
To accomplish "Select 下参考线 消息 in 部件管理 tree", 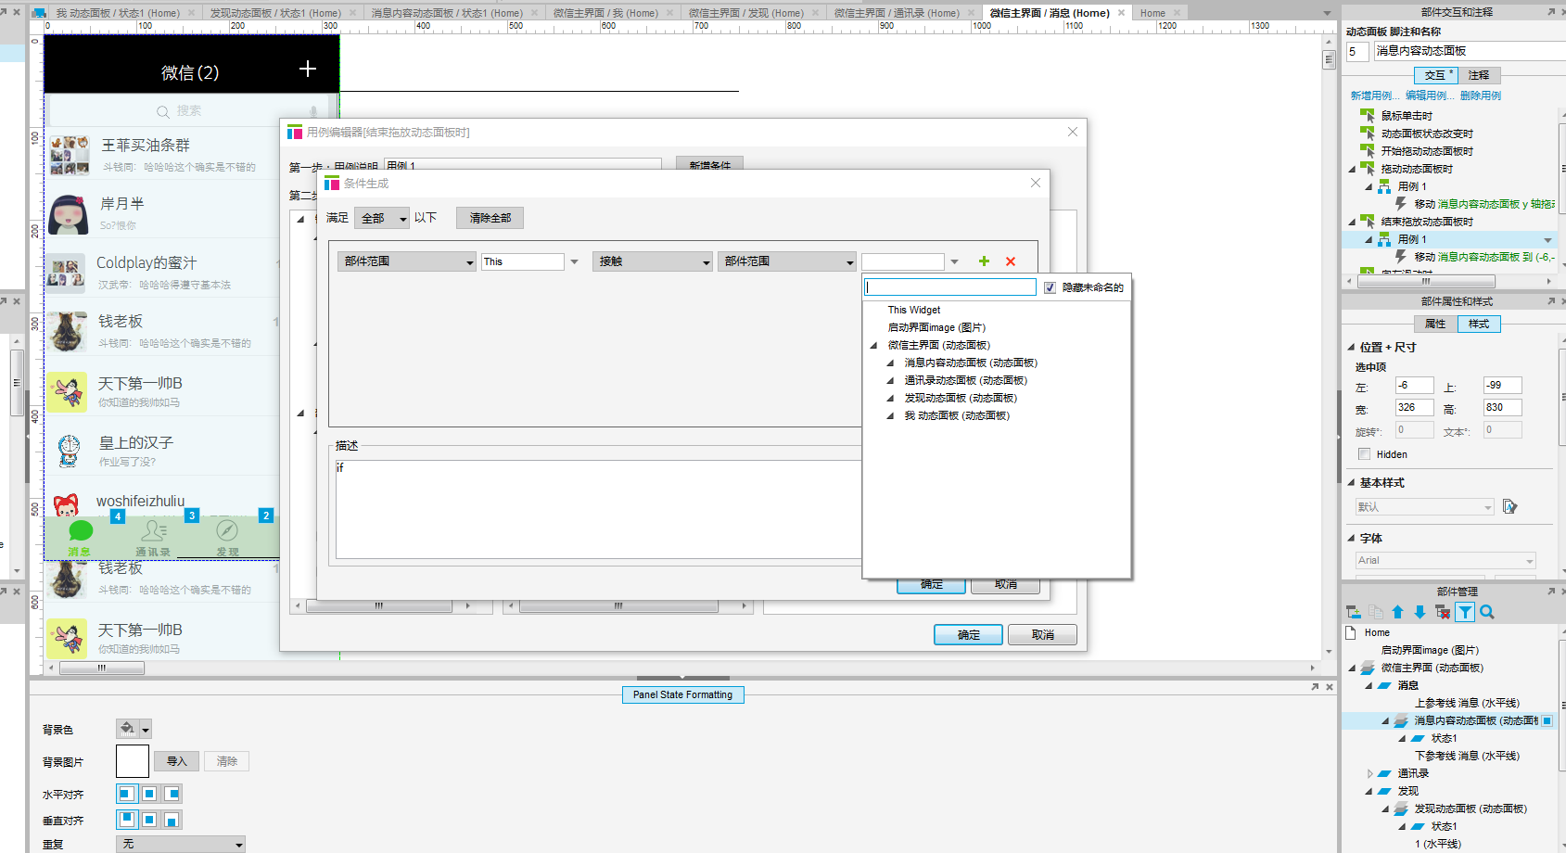I will [x=1467, y=756].
